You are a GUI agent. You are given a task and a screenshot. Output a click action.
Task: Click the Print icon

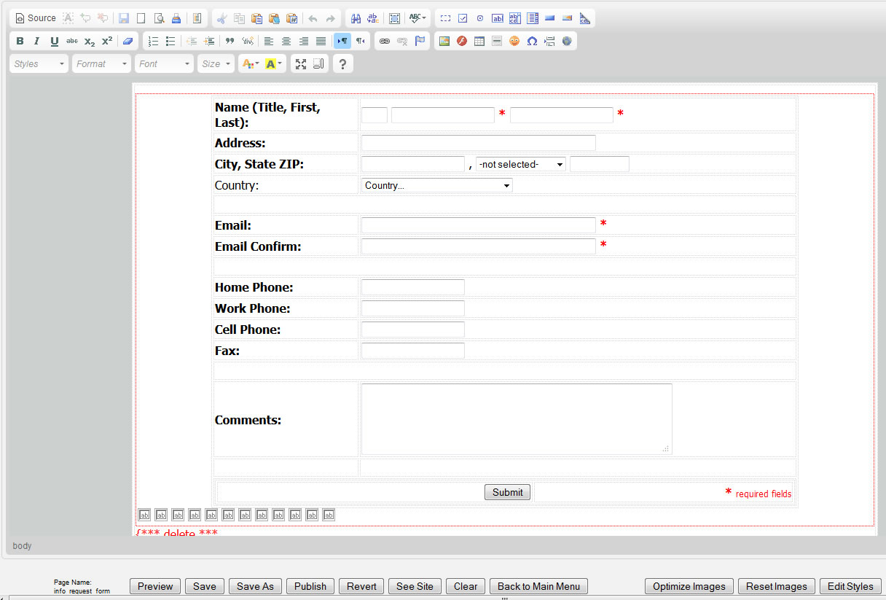(x=176, y=18)
